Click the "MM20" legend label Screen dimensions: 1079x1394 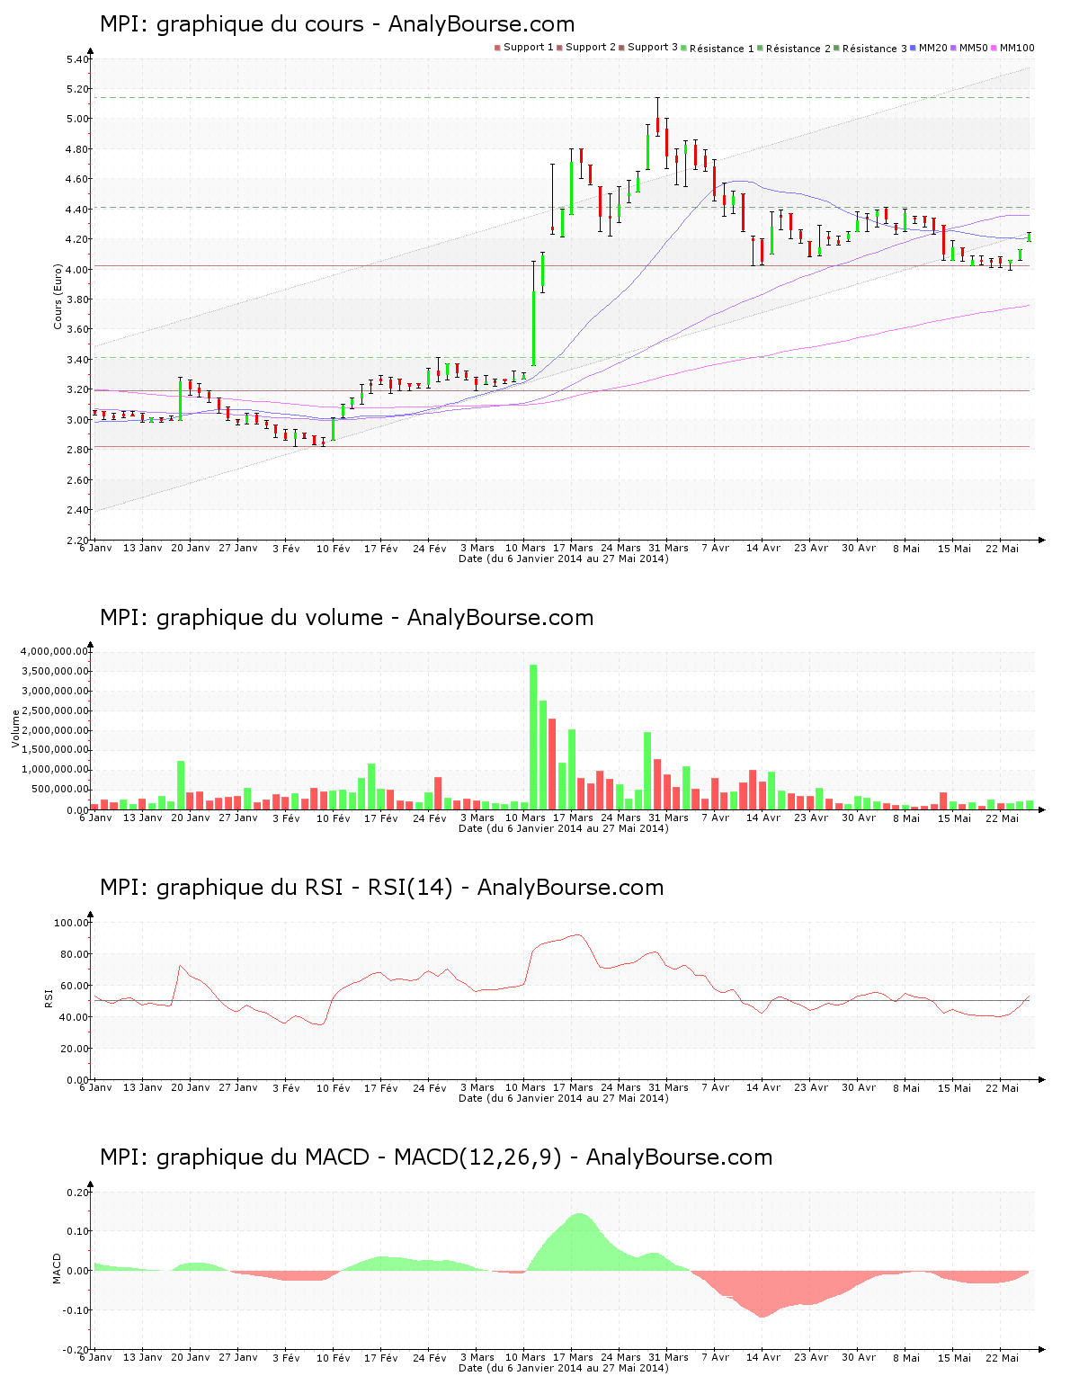[x=933, y=47]
